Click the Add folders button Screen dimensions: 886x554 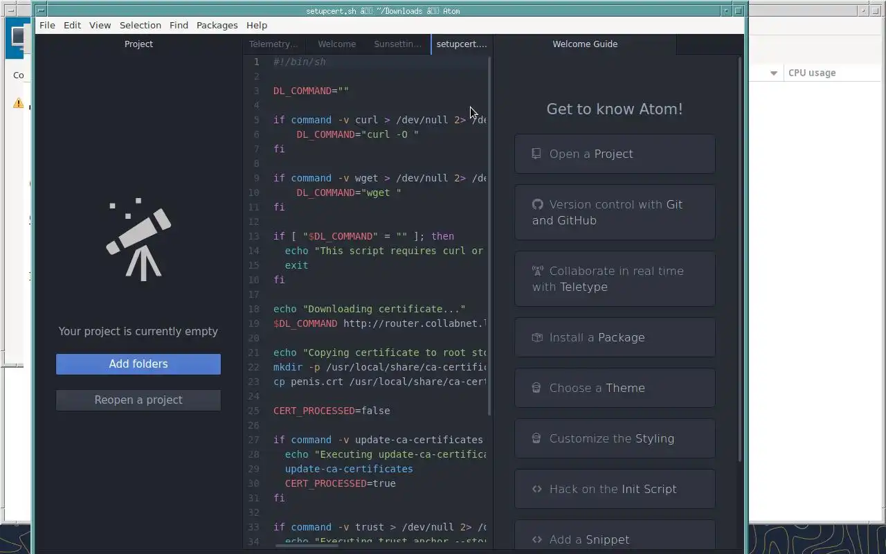point(138,364)
